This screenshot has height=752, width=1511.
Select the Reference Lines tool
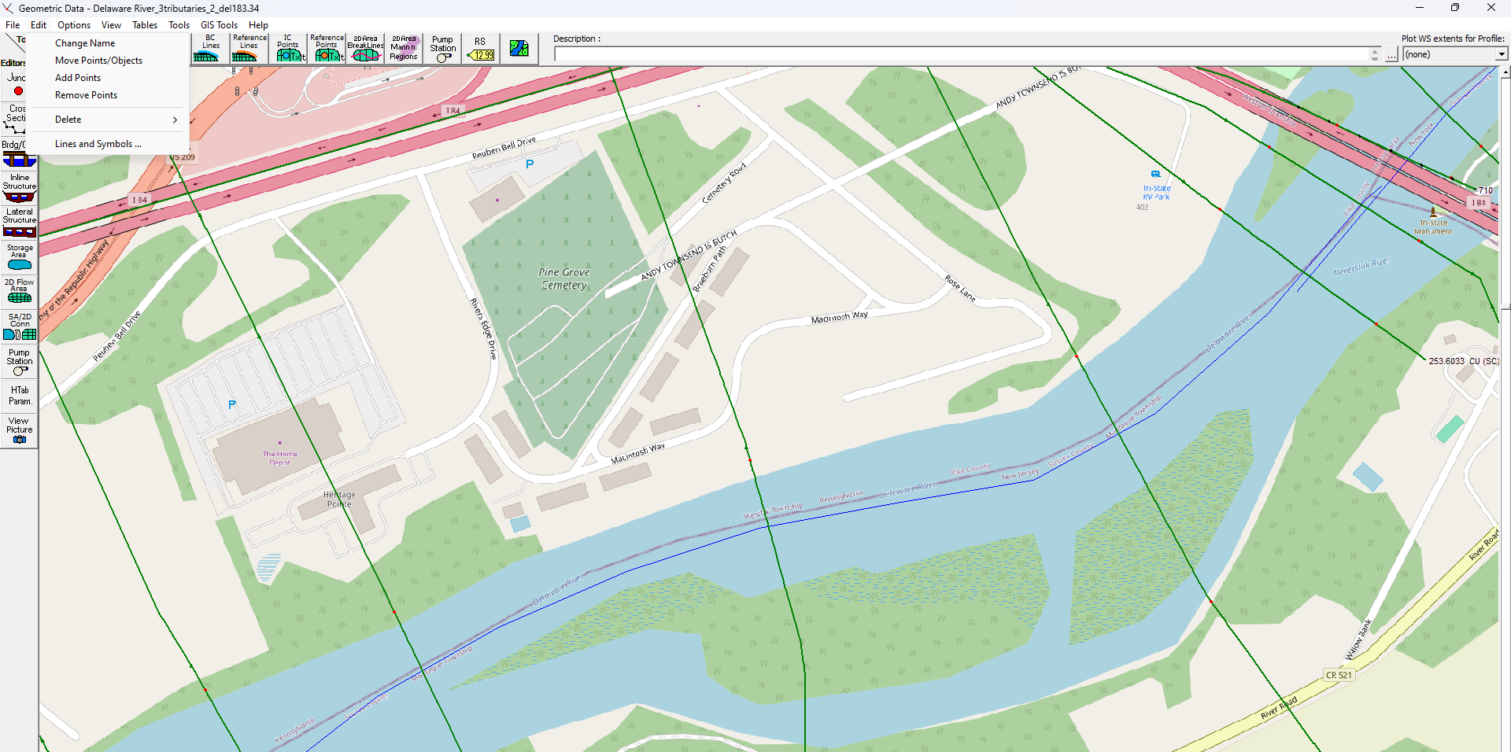pos(249,48)
